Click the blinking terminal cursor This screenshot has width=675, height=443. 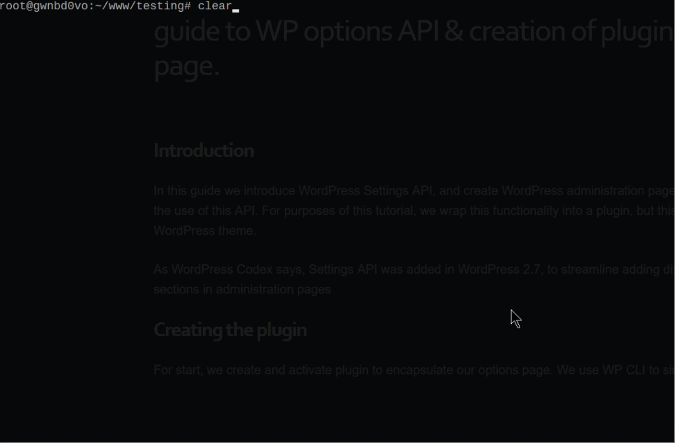[x=235, y=7]
